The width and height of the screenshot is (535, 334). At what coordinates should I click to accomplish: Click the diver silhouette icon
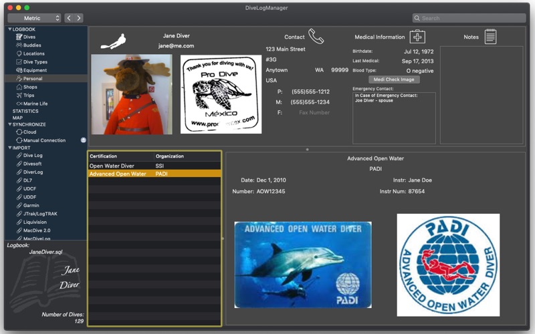click(x=113, y=41)
